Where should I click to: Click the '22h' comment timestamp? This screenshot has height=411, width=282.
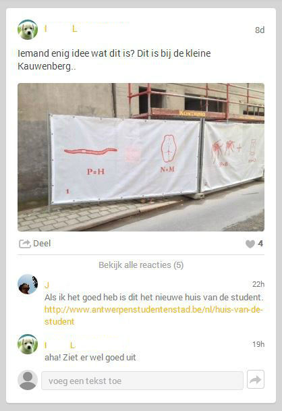tap(258, 284)
